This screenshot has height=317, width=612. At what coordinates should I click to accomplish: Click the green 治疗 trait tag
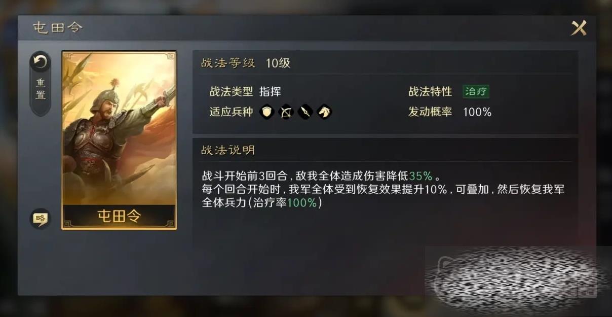coord(476,92)
